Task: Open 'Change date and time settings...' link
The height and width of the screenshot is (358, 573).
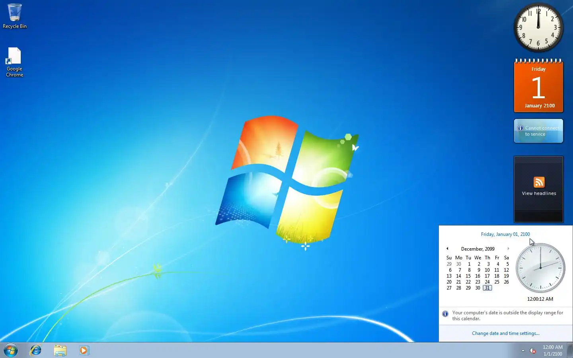Action: 505,333
